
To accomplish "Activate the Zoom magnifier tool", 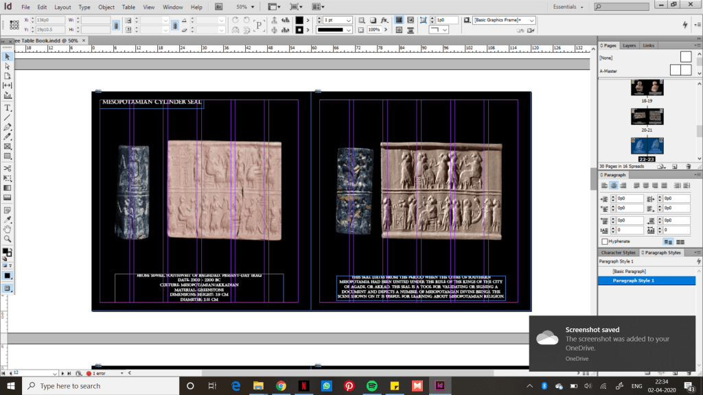I will (x=8, y=239).
